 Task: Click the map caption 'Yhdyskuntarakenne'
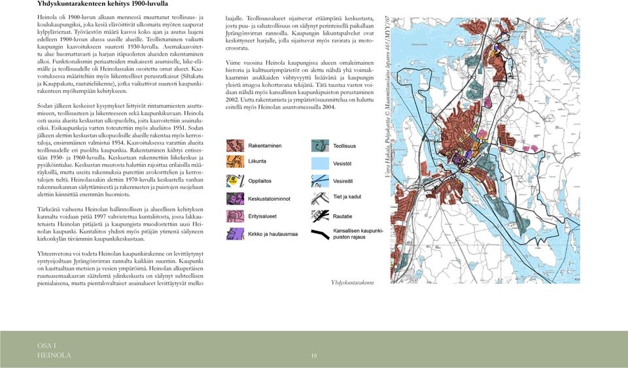click(353, 282)
